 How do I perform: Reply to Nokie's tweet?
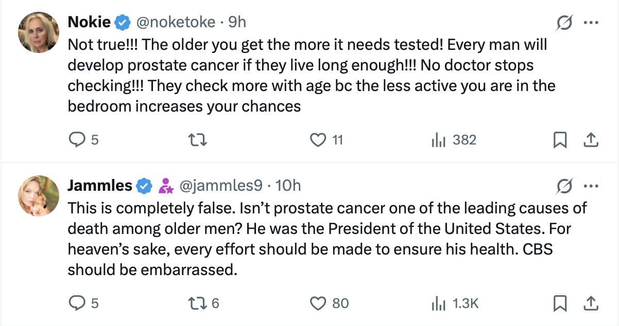(x=76, y=139)
